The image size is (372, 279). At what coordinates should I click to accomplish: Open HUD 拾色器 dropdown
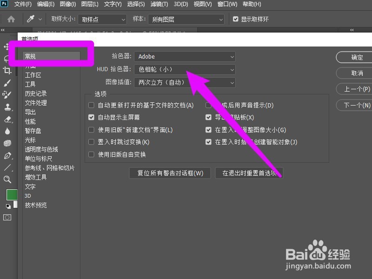click(185, 69)
